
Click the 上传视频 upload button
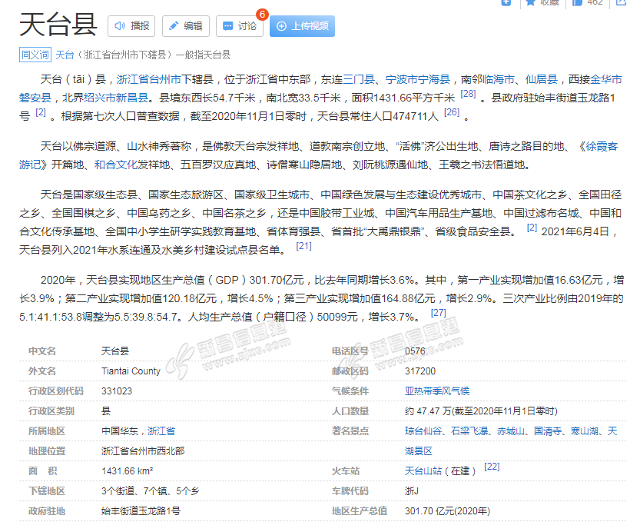click(x=302, y=26)
